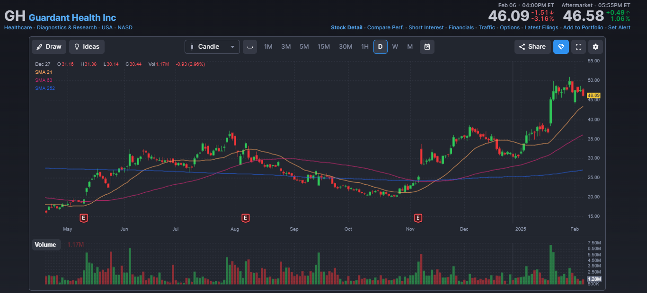Click the GH ticker symbol
Screen dimensions: 647x293
tap(15, 16)
